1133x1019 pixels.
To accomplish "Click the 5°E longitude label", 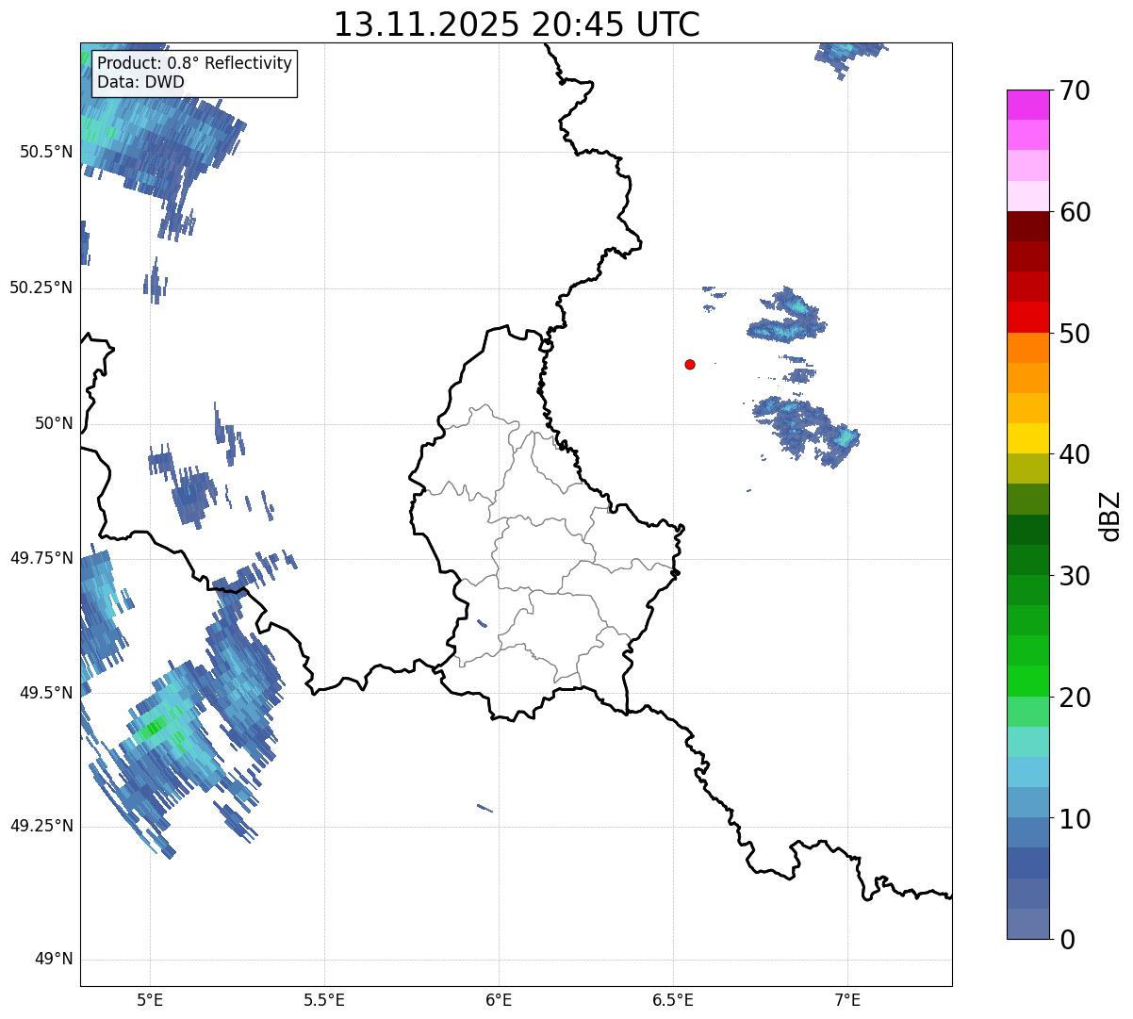I will [150, 999].
